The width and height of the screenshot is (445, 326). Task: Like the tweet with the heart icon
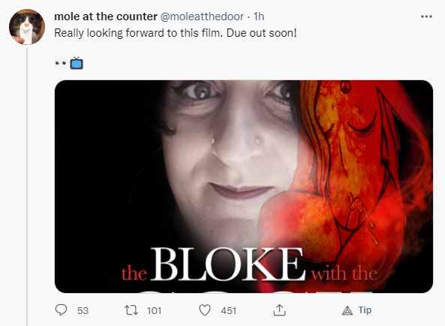tap(205, 310)
